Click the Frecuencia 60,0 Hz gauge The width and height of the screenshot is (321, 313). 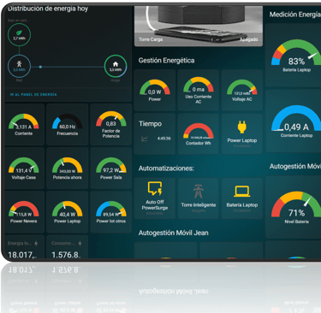pyautogui.click(x=68, y=124)
